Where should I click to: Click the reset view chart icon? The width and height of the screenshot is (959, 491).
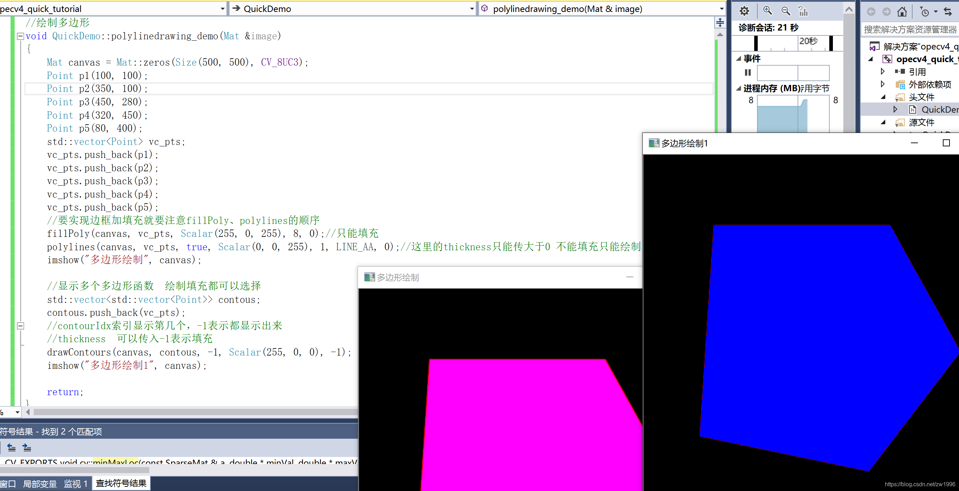point(803,11)
